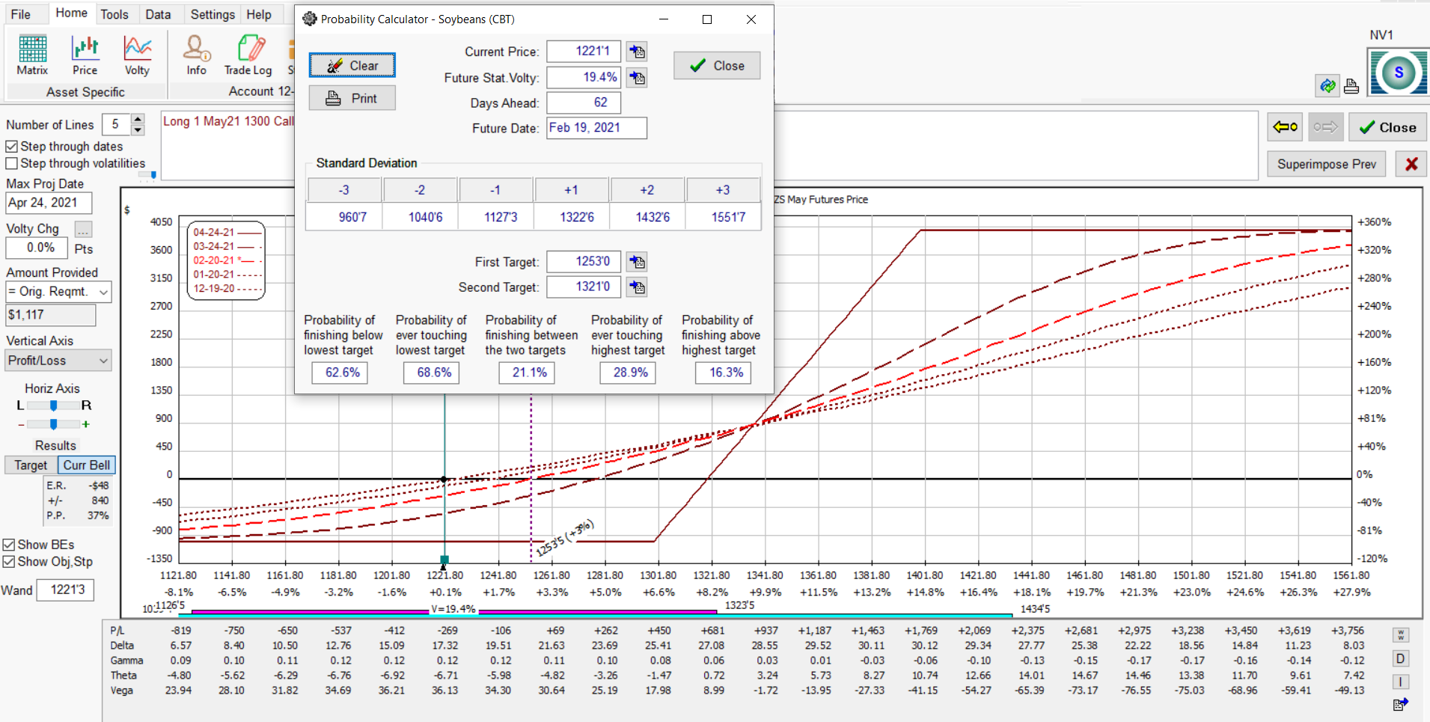The height and width of the screenshot is (722, 1430).
Task: Click the Pts label beside Volty Chg
Action: tap(84, 249)
